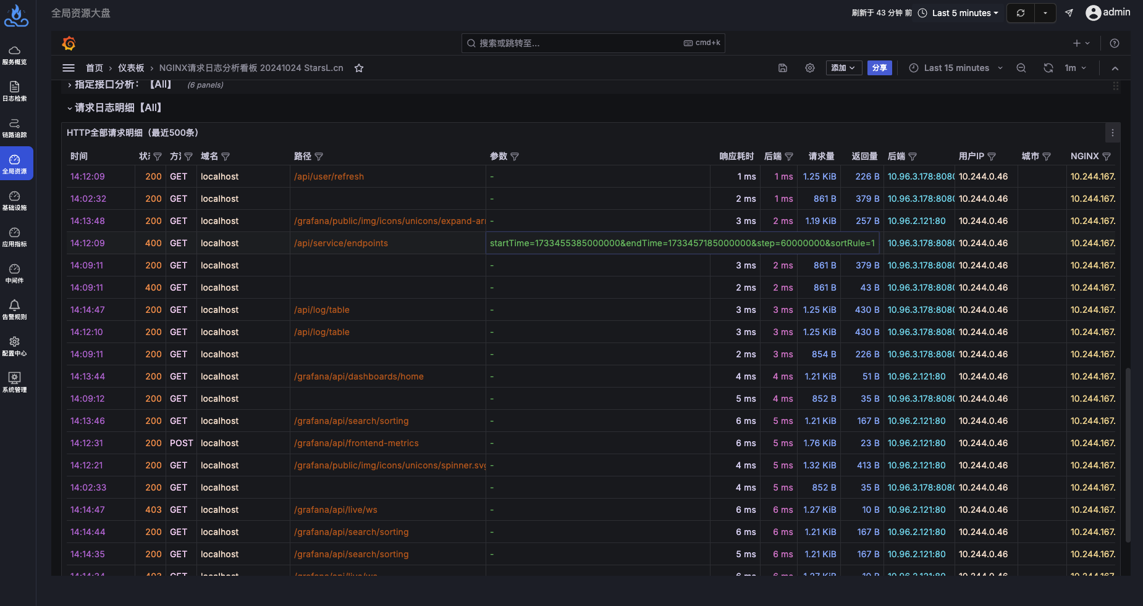Viewport: 1143px width, 606px height.
Task: Save the dashboard using the floppy disk icon
Action: point(782,68)
